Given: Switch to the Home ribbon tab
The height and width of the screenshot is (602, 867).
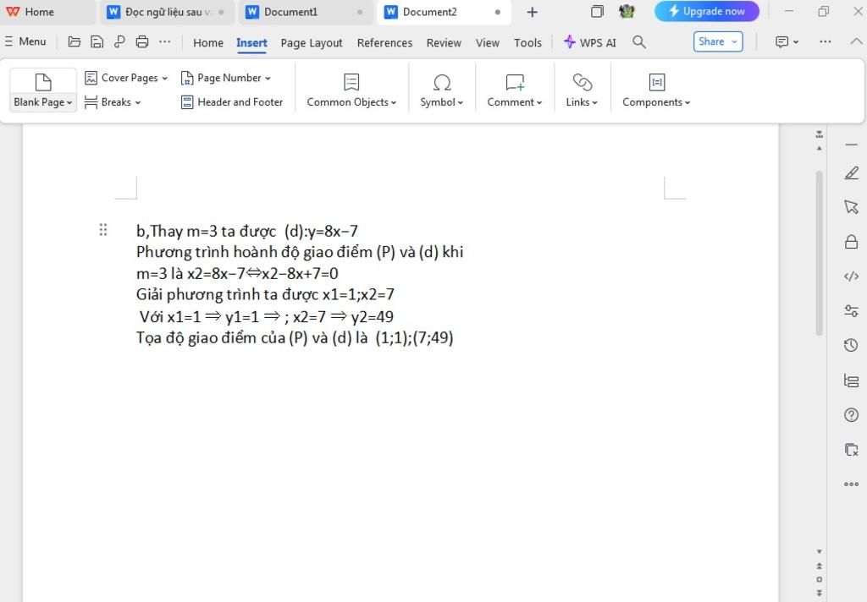Looking at the screenshot, I should point(208,42).
